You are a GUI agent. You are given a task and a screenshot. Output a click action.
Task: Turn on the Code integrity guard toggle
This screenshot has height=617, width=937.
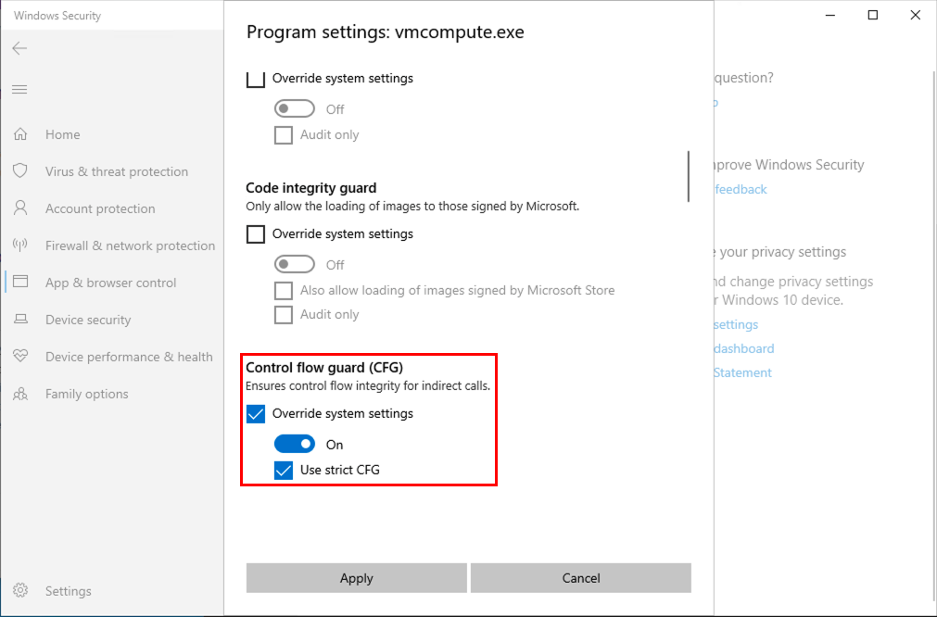[x=295, y=264]
